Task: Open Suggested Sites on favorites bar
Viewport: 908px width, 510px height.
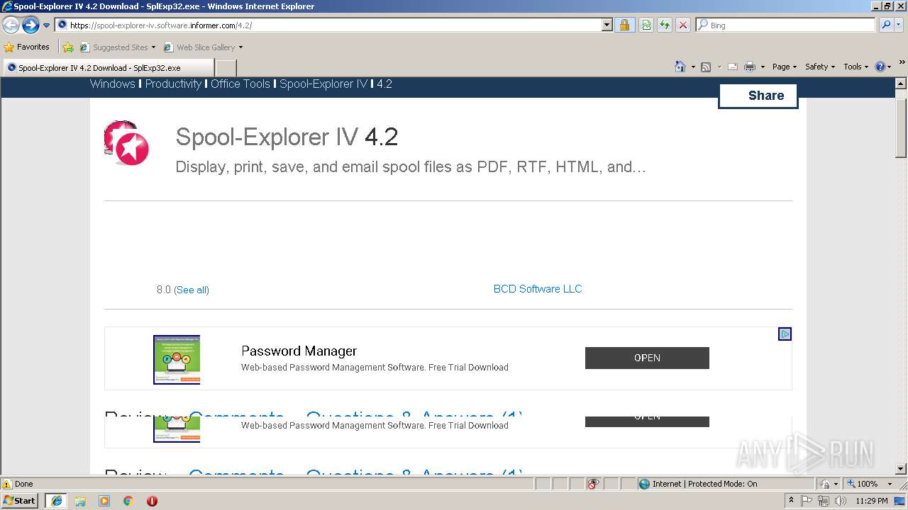Action: point(117,47)
